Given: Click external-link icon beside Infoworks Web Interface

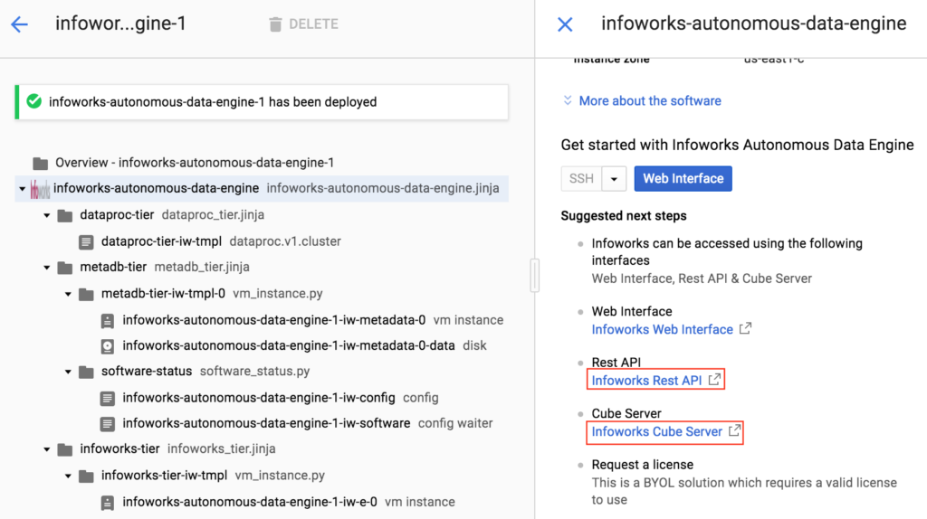Looking at the screenshot, I should pyautogui.click(x=746, y=328).
